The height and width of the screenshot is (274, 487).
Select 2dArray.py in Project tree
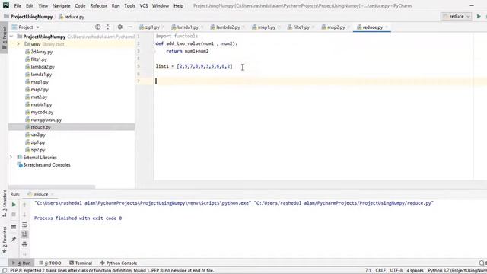coord(41,52)
